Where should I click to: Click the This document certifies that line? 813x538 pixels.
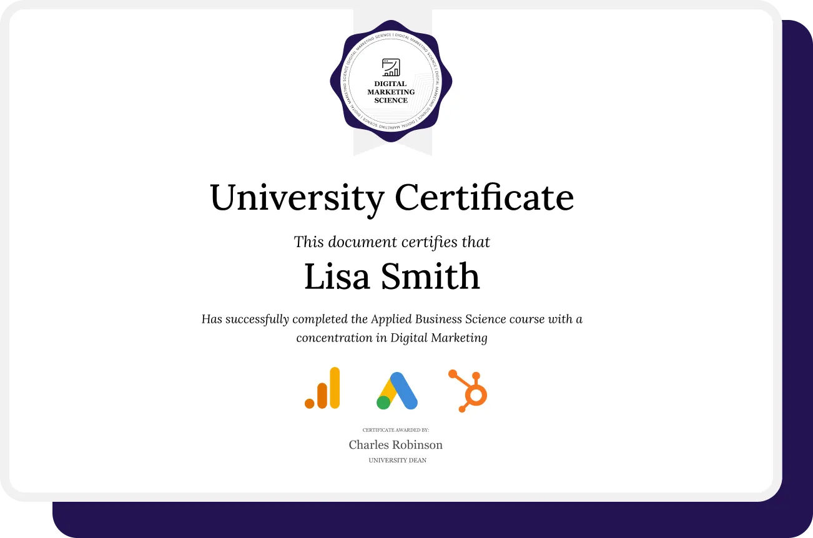pyautogui.click(x=391, y=242)
